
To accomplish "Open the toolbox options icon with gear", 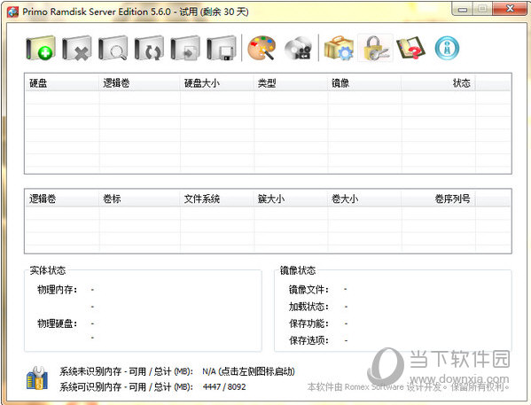I will [339, 49].
